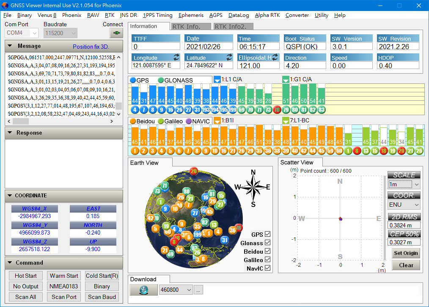429x307 pixels.
Task: Click Galileo satellite icon 26 in the signal bar row
Action: click(419, 151)
